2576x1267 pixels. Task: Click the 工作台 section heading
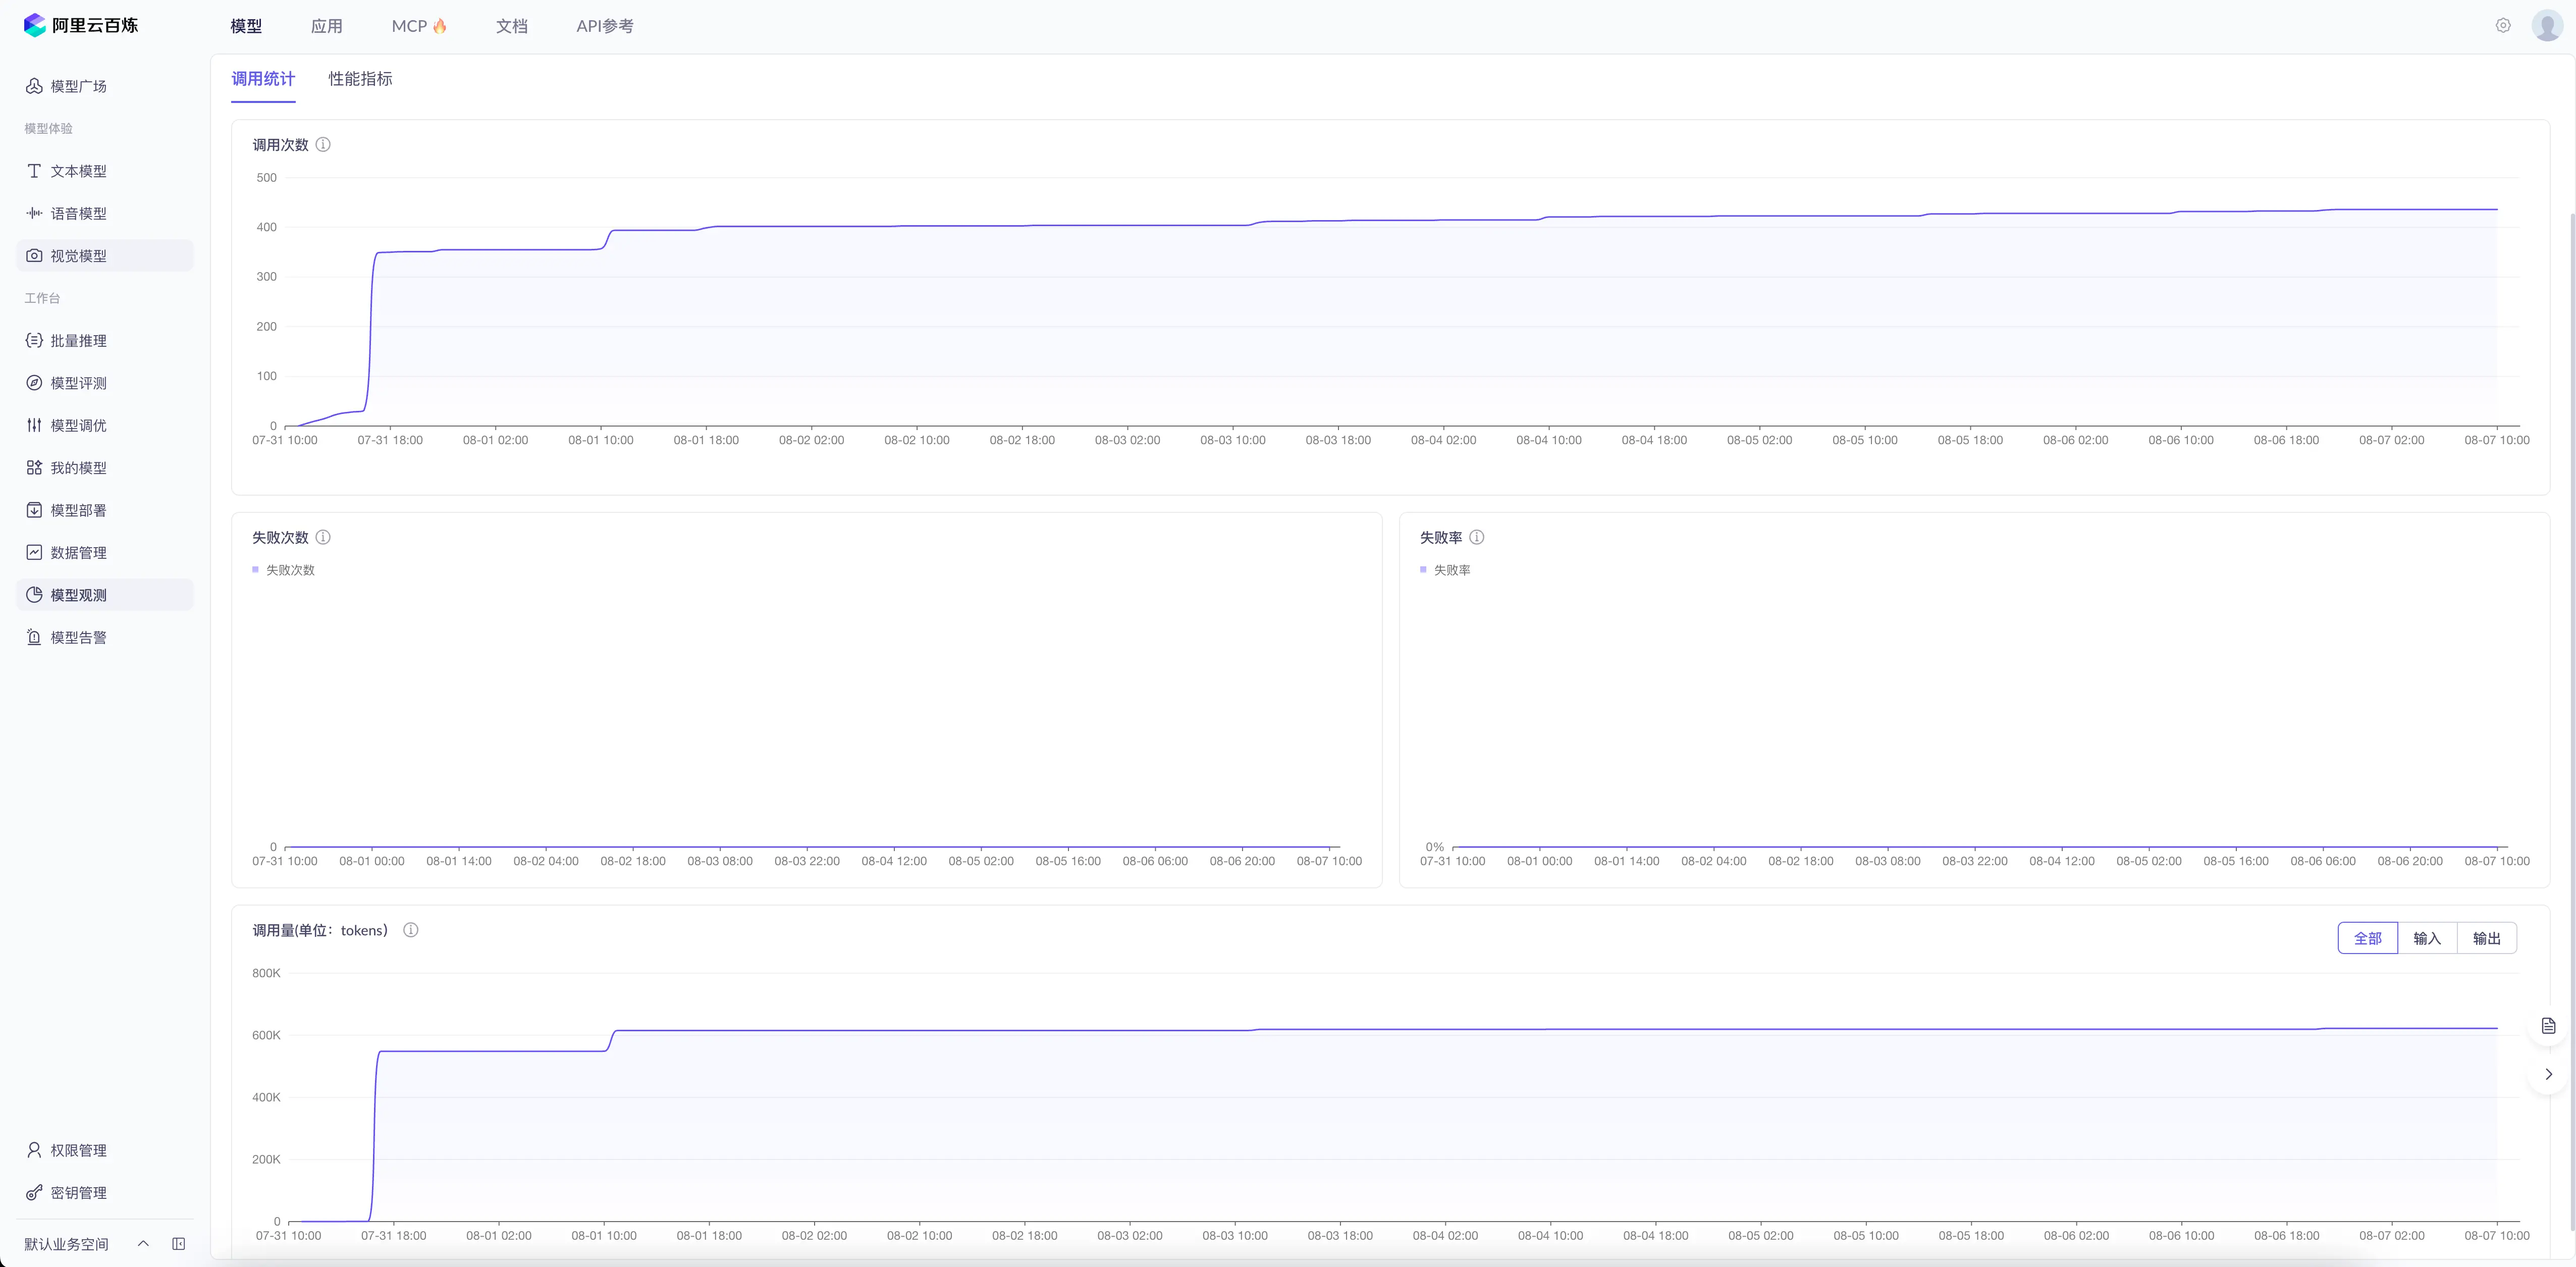click(42, 298)
